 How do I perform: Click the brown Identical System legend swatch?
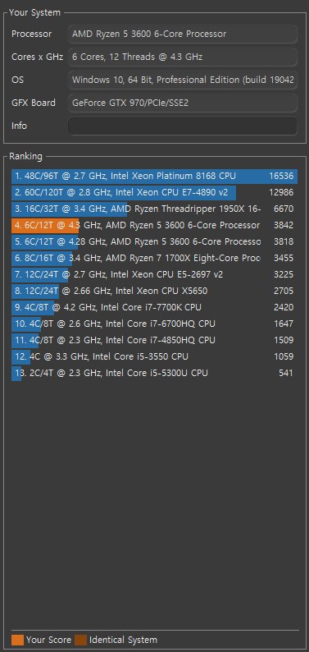[80, 640]
